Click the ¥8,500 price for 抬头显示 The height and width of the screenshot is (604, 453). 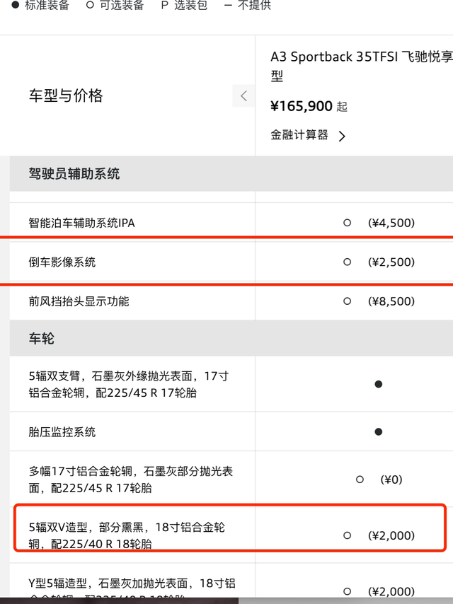point(391,301)
